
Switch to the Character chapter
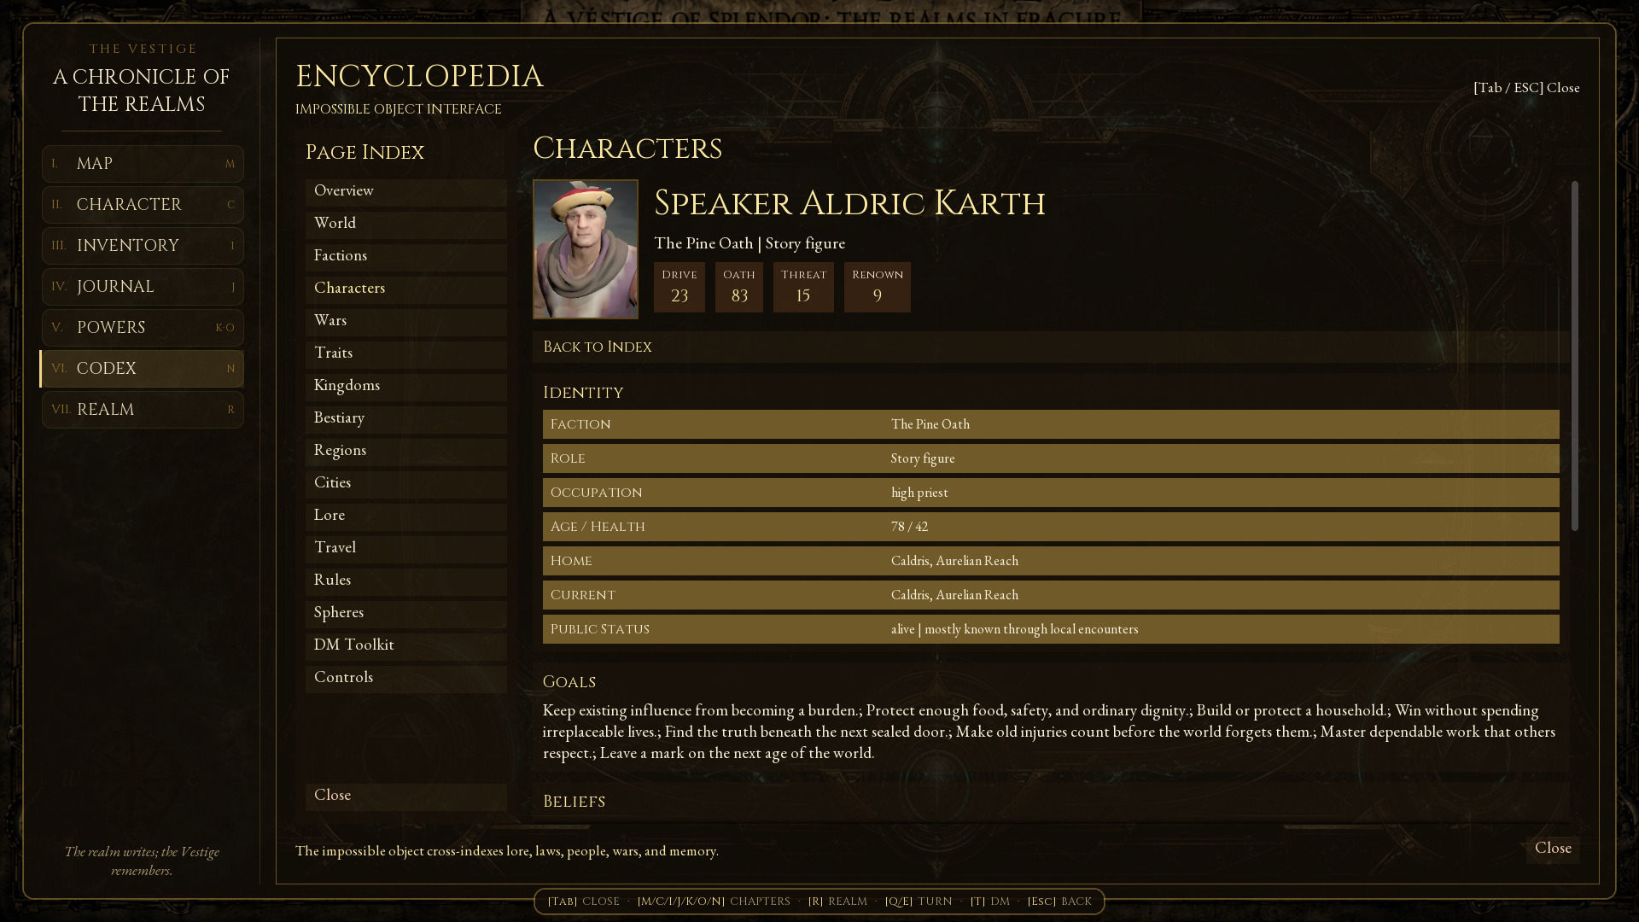[143, 205]
